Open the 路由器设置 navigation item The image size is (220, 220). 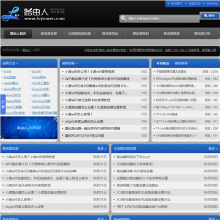(x=48, y=34)
